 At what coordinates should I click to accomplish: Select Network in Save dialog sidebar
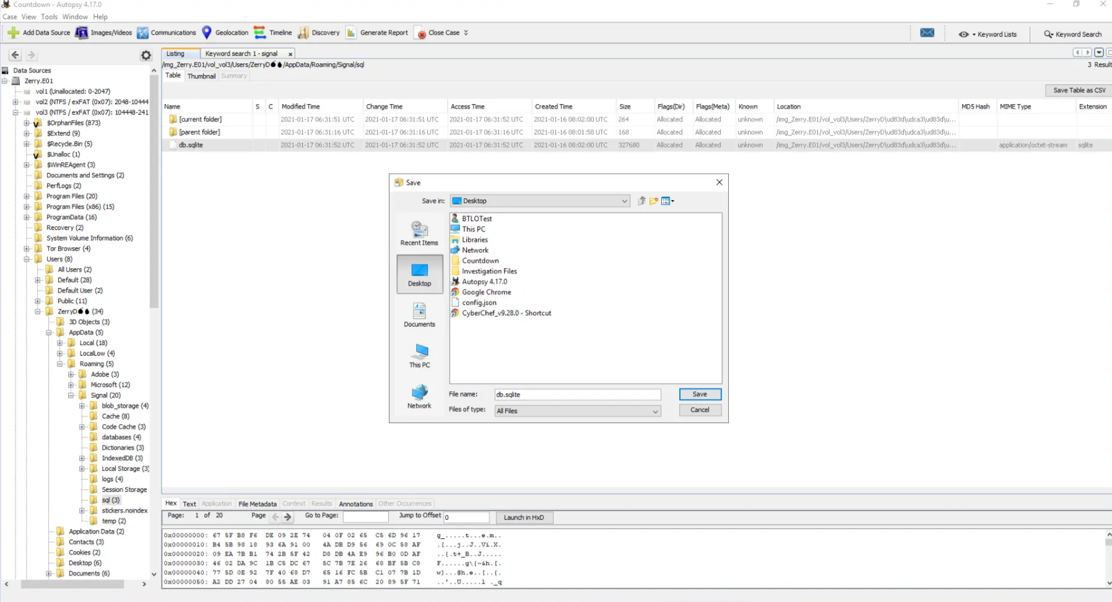click(x=419, y=397)
